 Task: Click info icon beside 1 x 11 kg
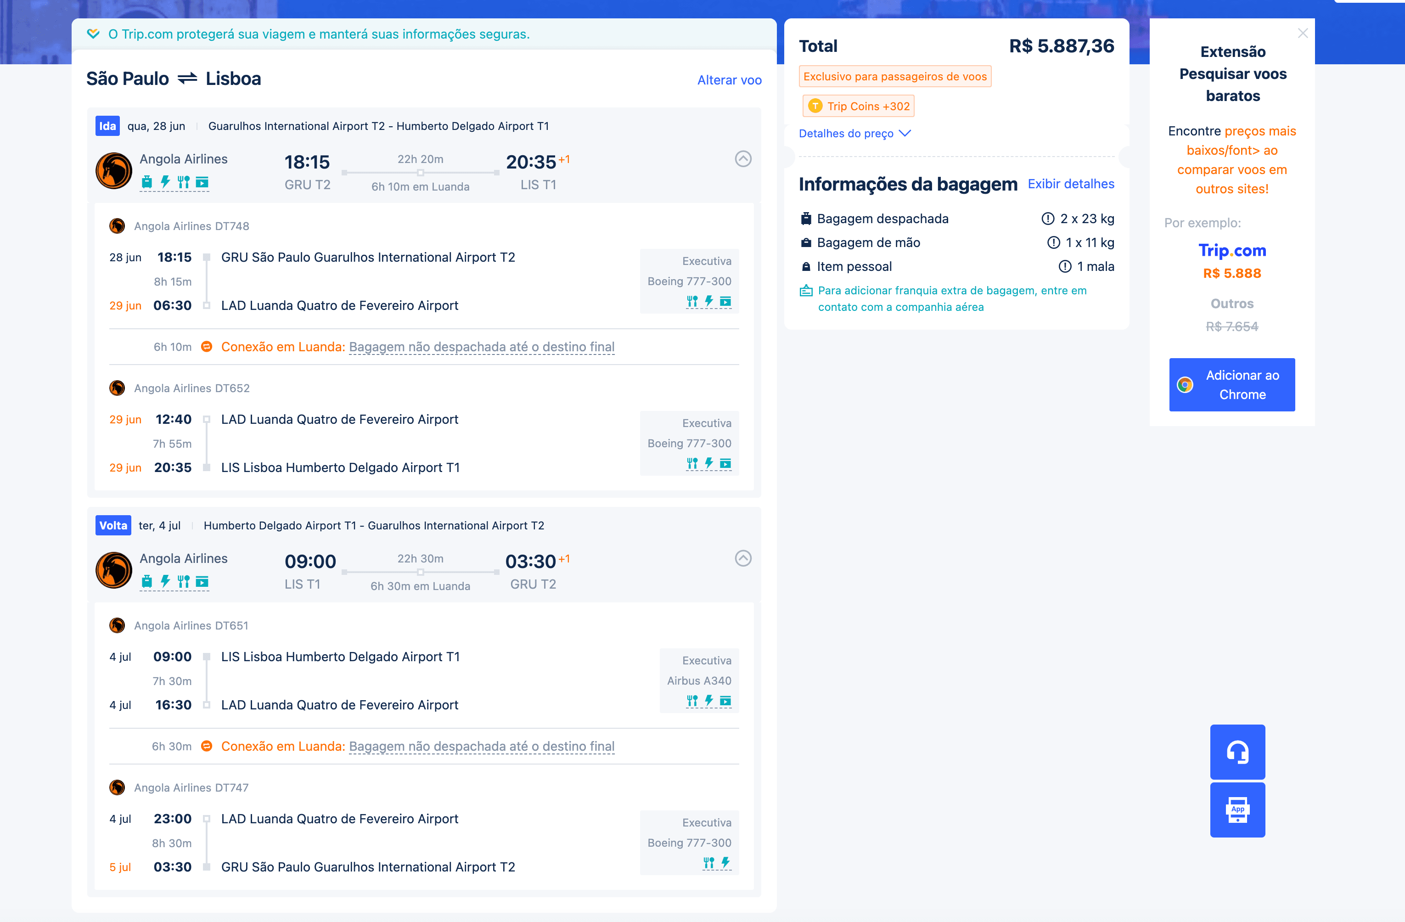(x=1053, y=242)
